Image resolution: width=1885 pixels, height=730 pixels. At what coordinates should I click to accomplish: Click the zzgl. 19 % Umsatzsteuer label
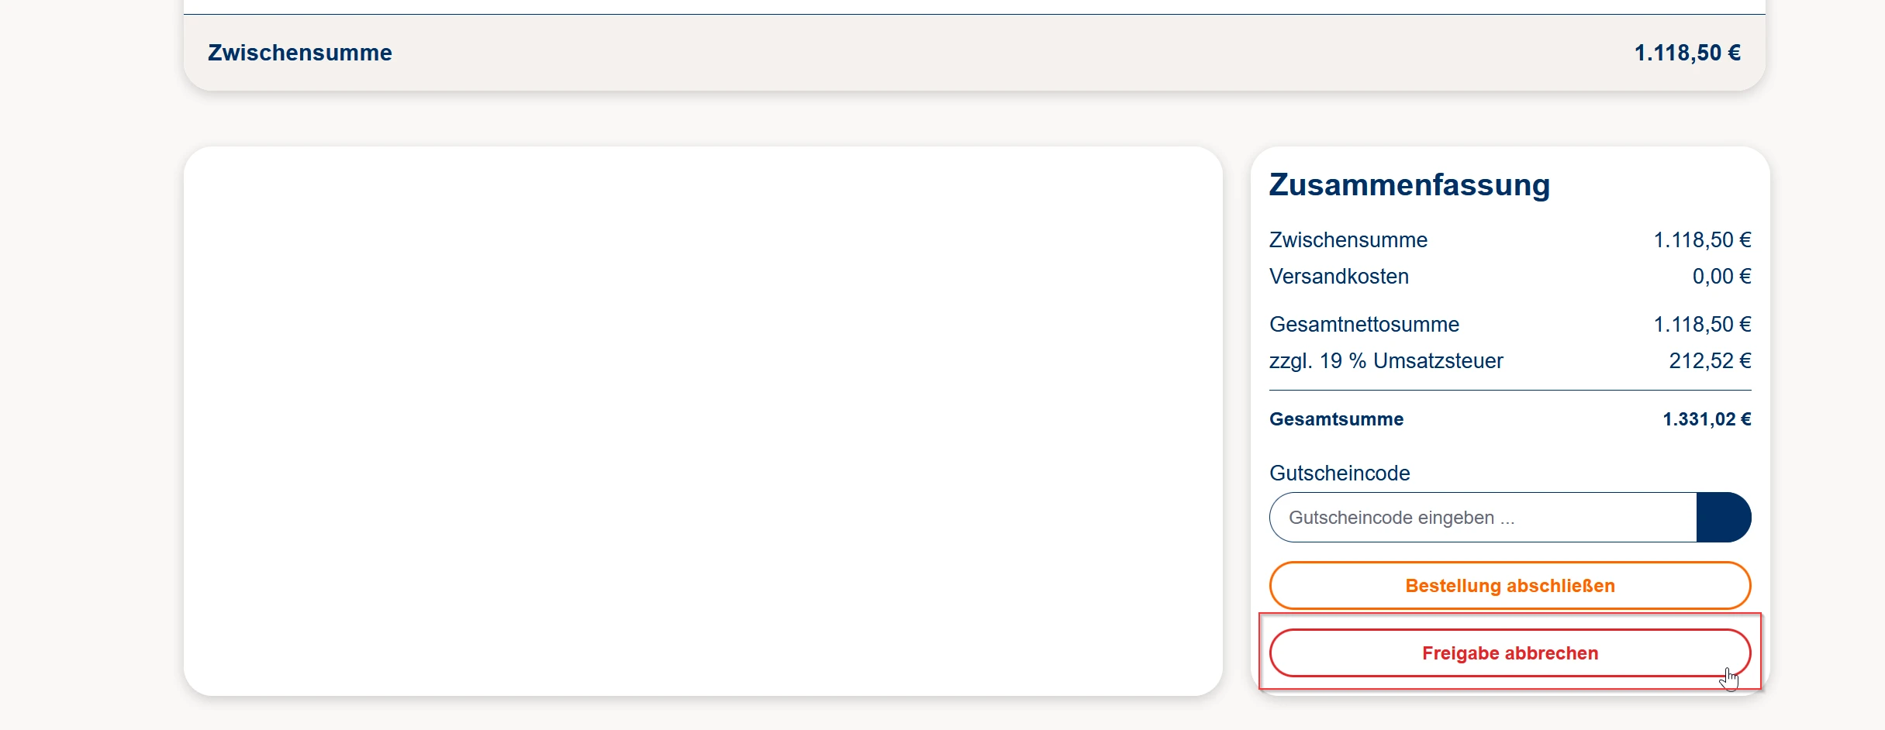(x=1386, y=361)
